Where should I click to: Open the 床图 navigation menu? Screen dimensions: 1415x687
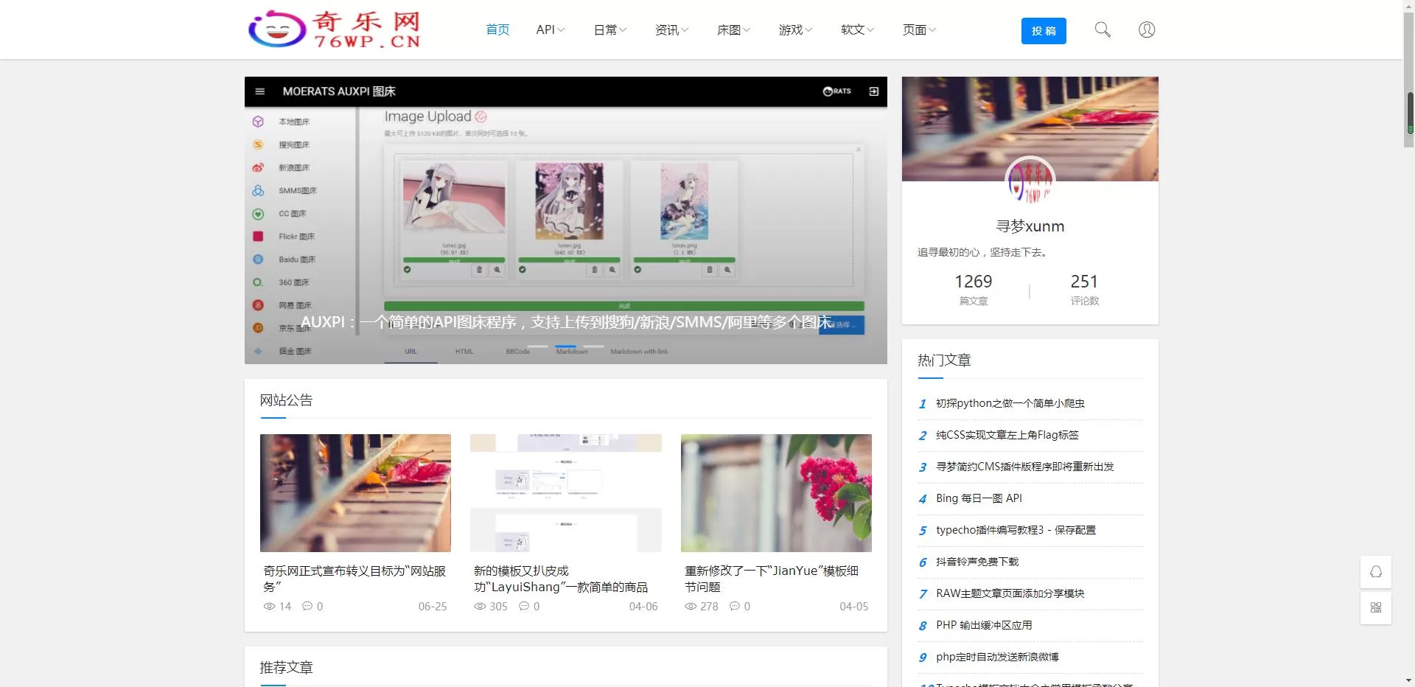[x=733, y=29]
